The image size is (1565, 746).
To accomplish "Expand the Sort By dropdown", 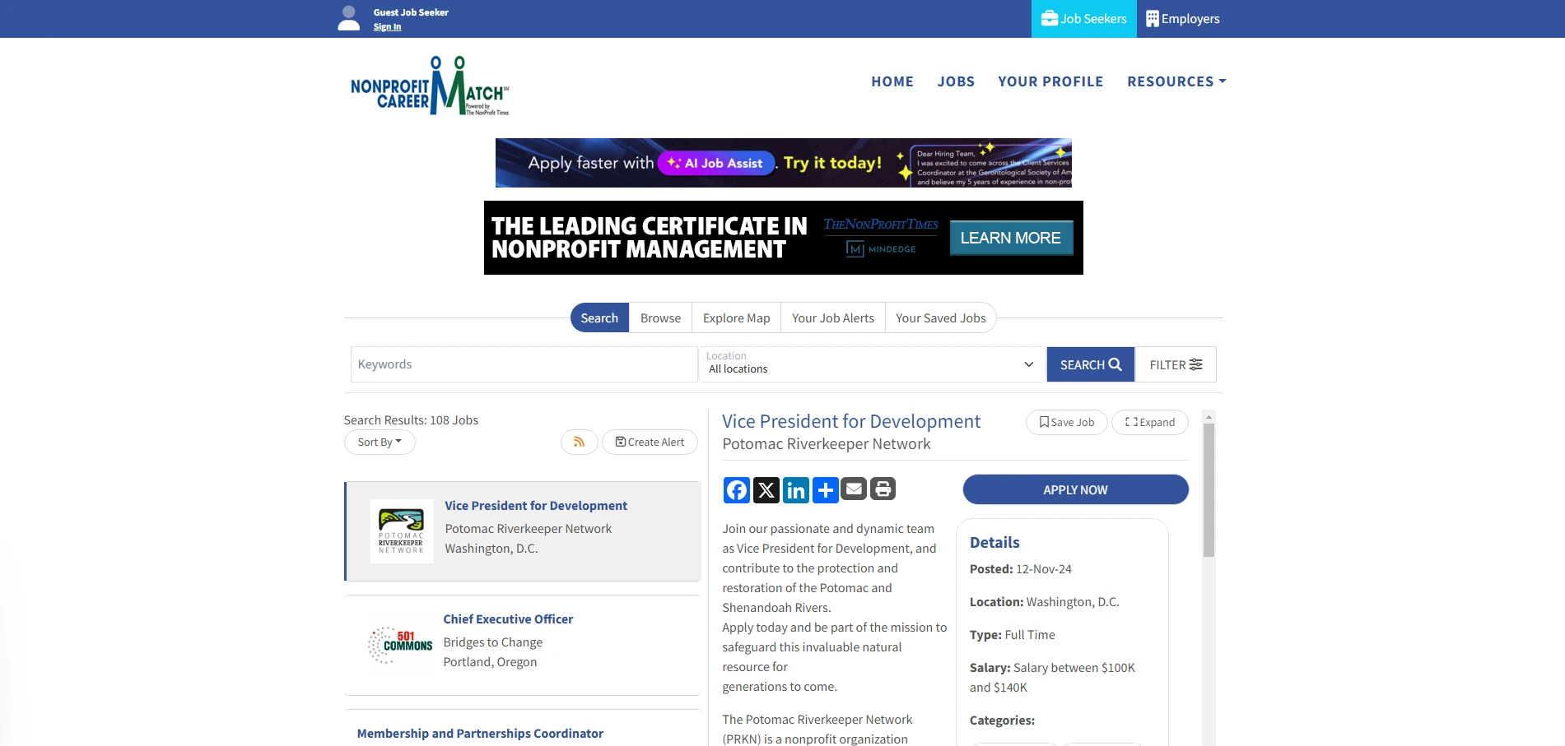I will tap(380, 442).
